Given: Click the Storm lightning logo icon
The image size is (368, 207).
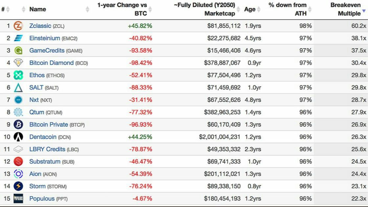Looking at the screenshot, I should [x=18, y=186].
